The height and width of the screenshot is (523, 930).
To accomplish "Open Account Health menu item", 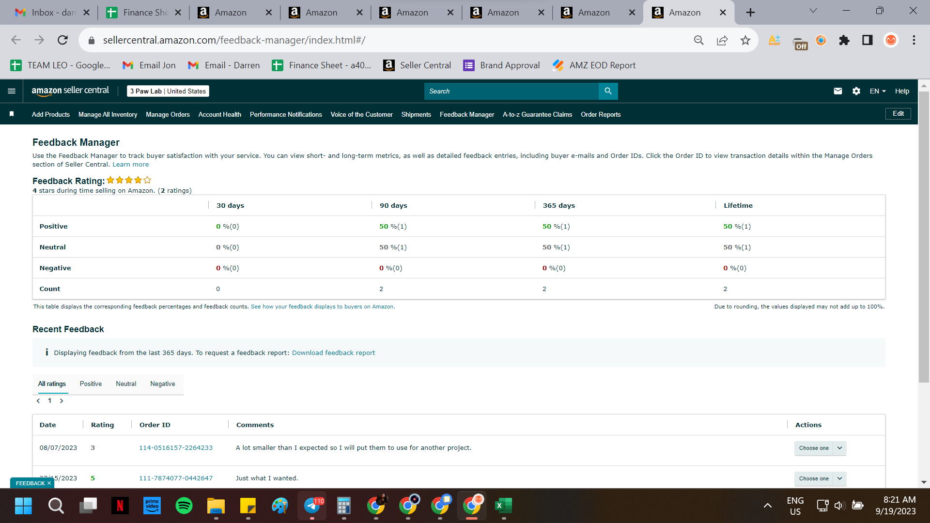I will click(x=220, y=115).
